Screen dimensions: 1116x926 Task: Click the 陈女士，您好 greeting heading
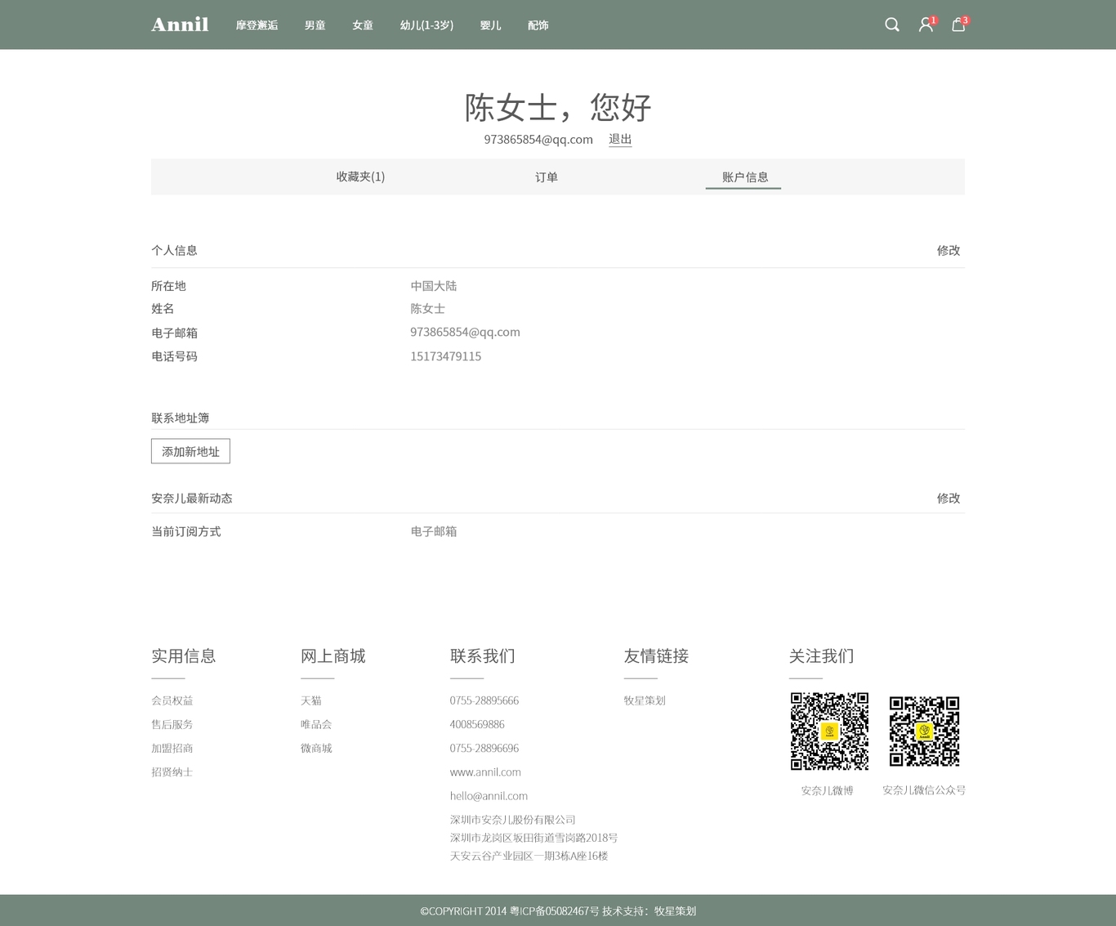tap(558, 107)
